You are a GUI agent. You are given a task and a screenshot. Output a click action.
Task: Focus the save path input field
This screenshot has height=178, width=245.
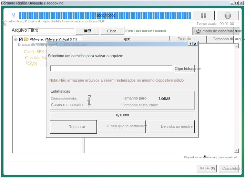tap(111, 69)
